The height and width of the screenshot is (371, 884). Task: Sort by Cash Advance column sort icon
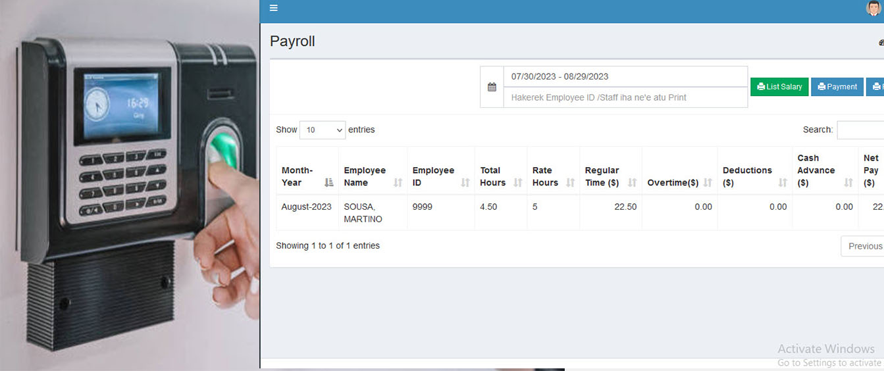coord(848,183)
